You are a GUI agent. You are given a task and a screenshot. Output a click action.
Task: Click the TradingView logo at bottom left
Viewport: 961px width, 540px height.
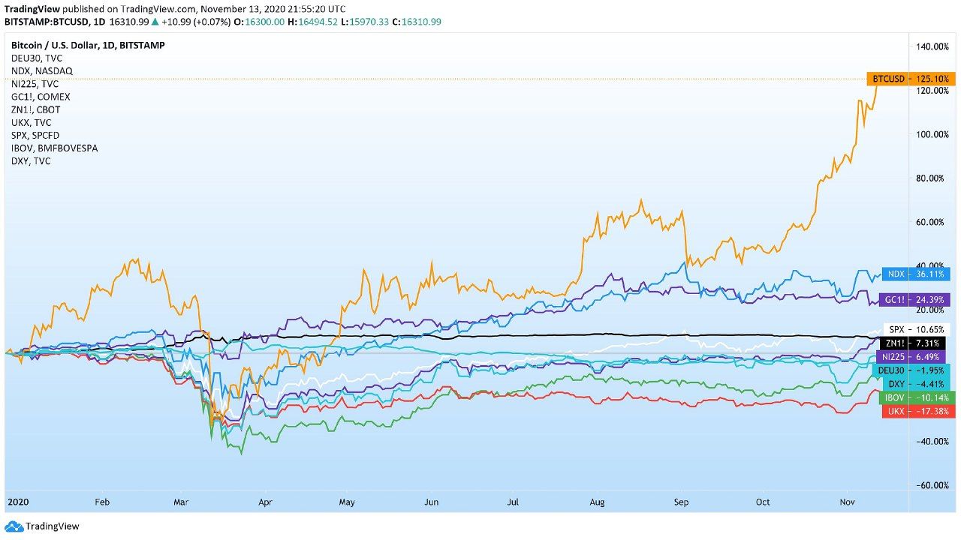tap(42, 526)
